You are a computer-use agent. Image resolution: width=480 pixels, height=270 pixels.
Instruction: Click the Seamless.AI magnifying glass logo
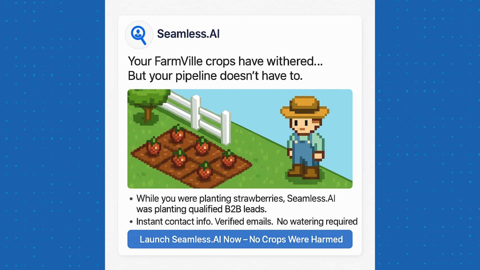139,35
